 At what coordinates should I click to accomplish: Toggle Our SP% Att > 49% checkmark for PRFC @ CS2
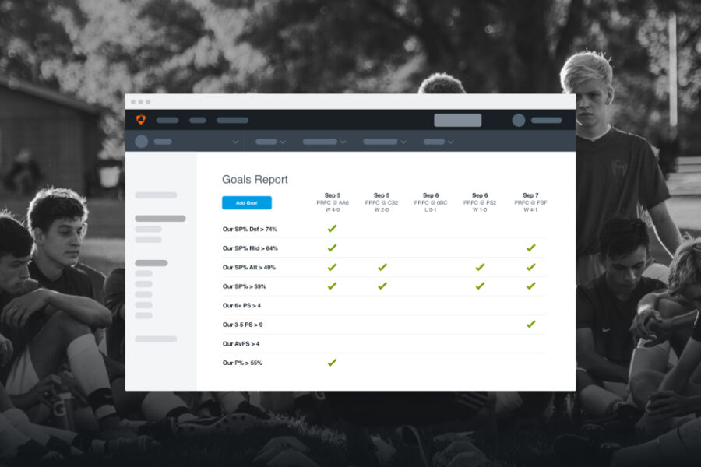pos(382,267)
